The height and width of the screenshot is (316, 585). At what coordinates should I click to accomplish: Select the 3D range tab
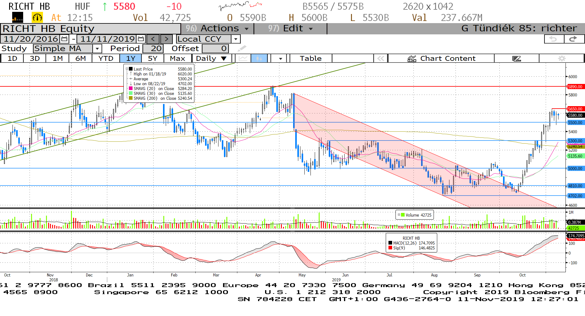(35, 58)
